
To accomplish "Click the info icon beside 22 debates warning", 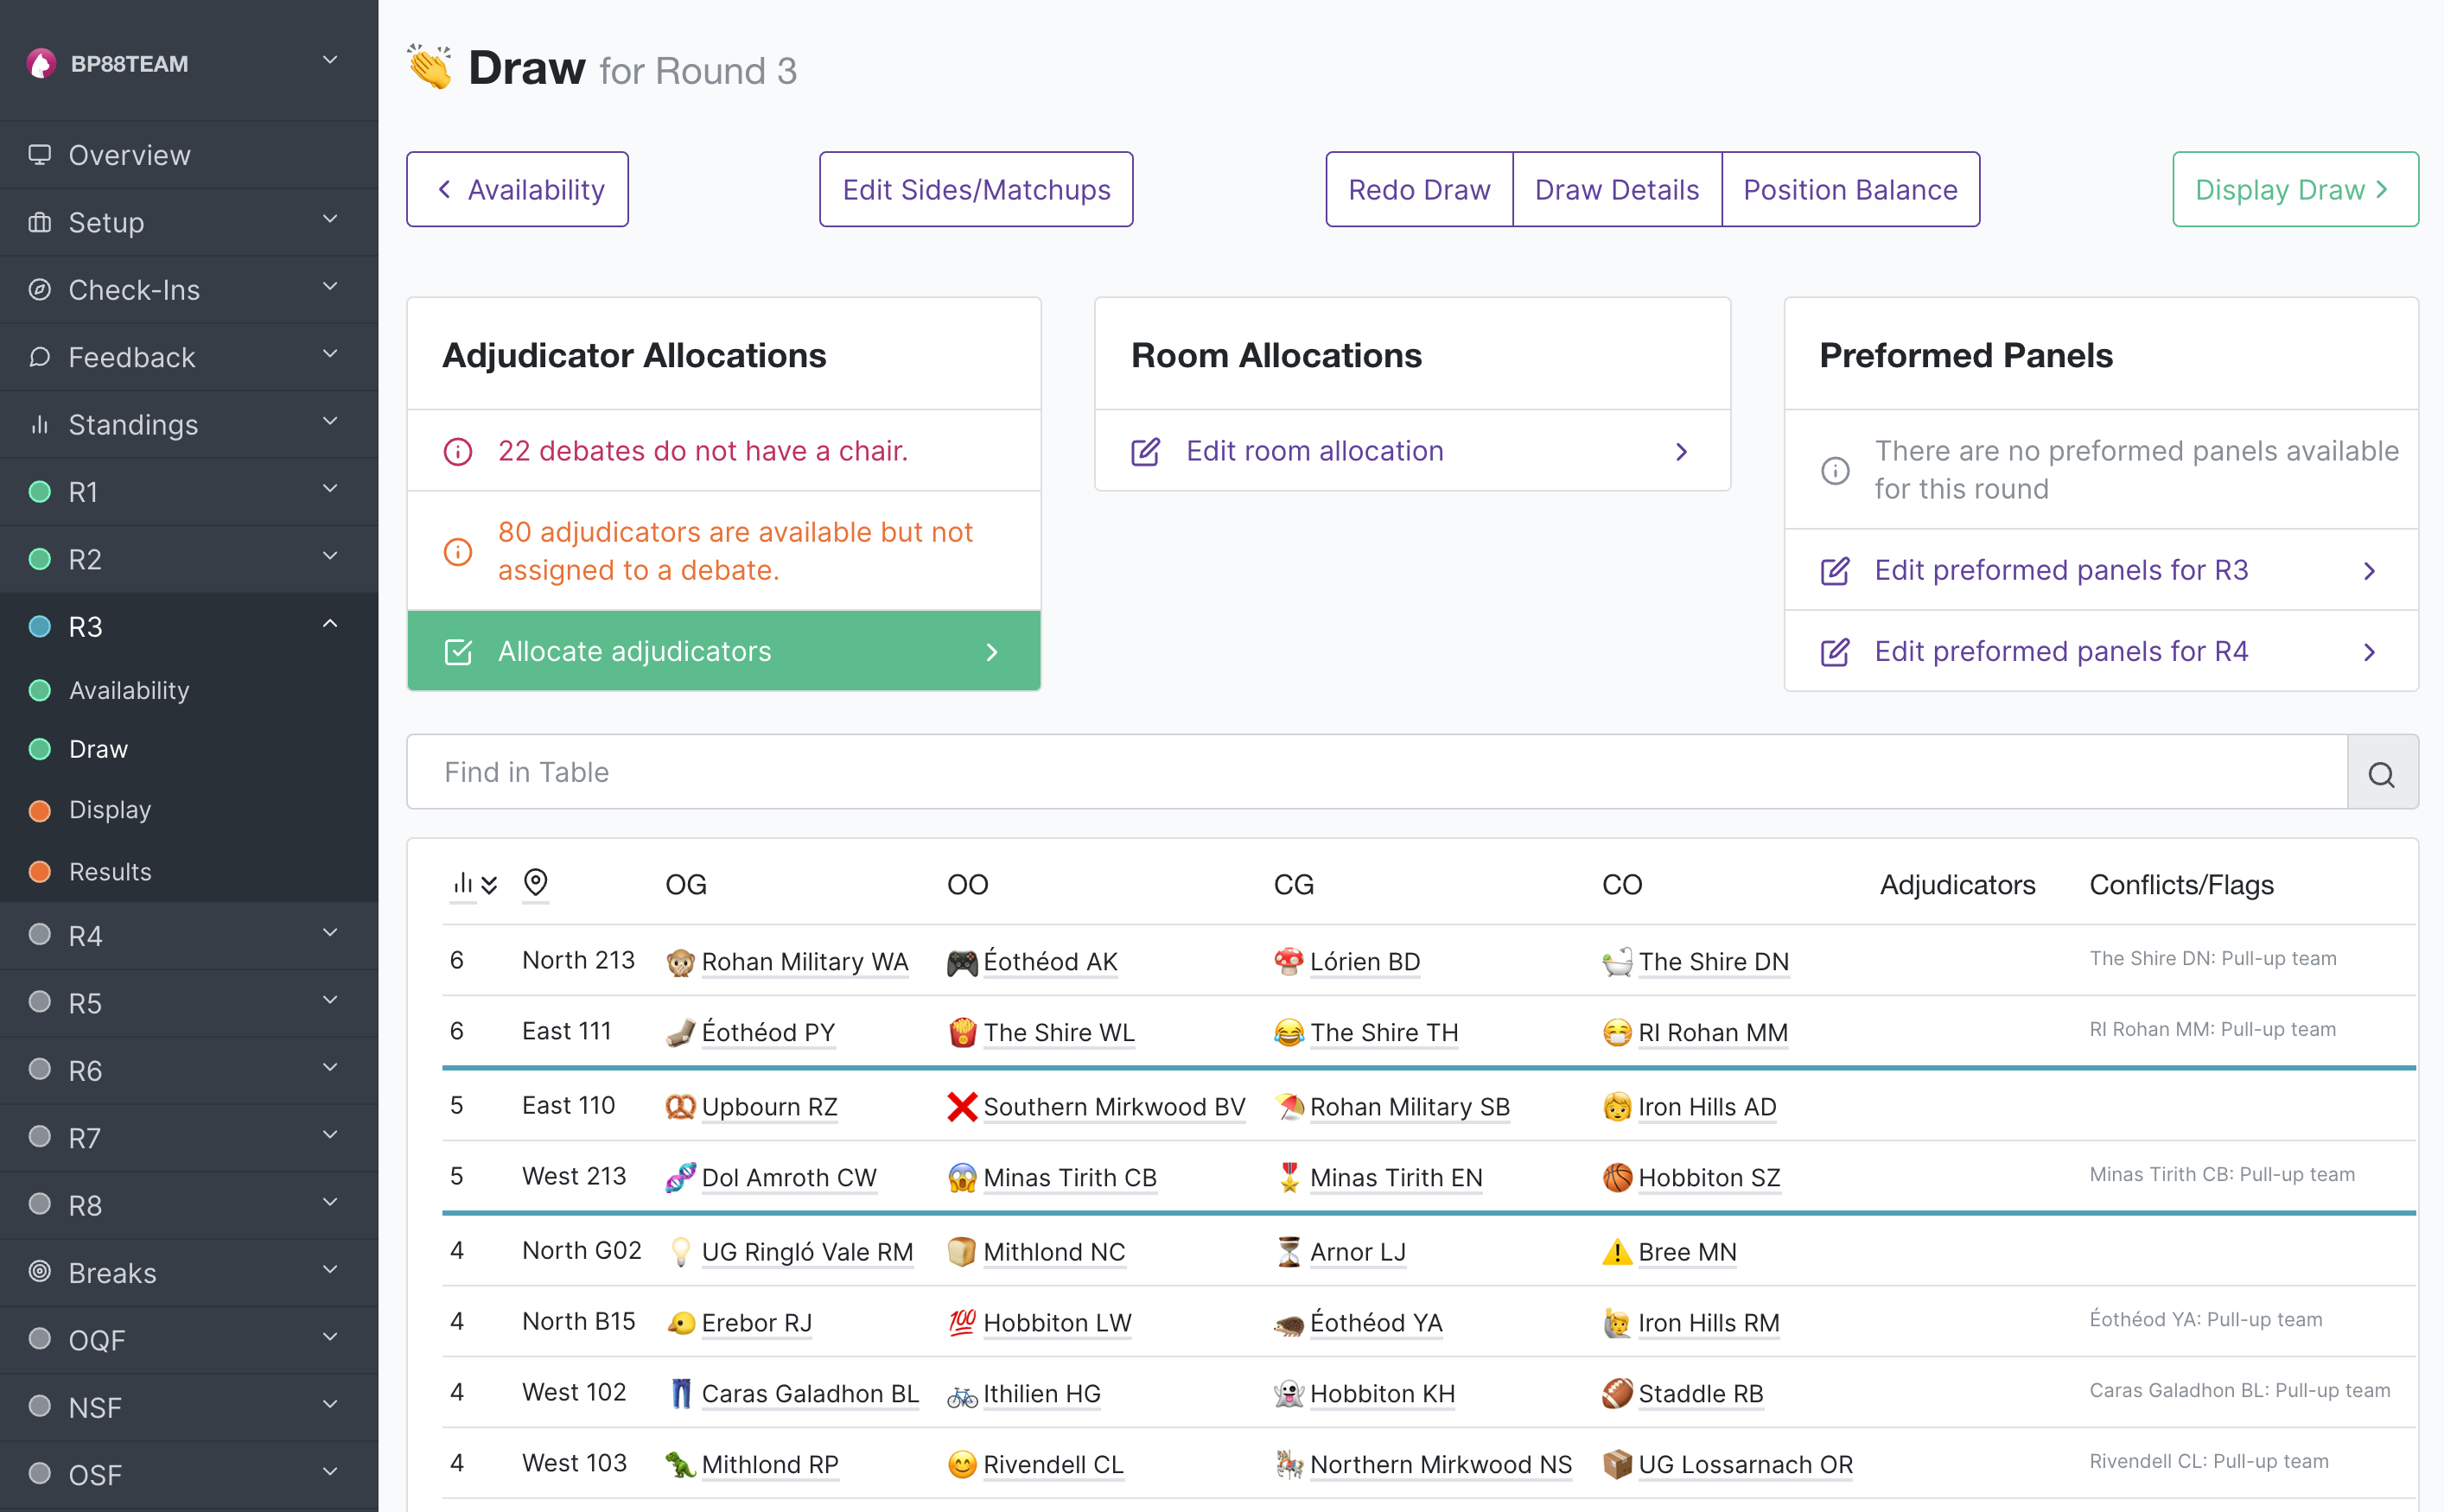I will pyautogui.click(x=458, y=451).
